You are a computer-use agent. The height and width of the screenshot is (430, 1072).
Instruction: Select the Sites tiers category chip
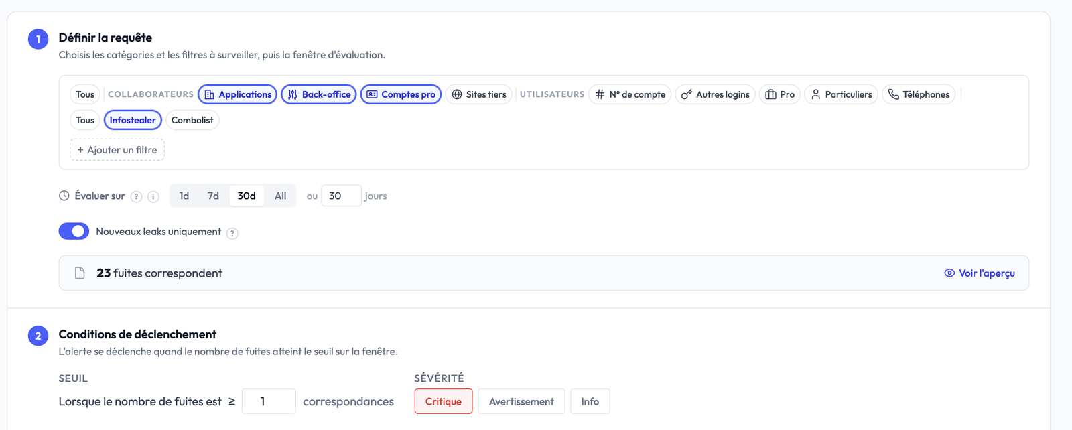click(x=478, y=94)
